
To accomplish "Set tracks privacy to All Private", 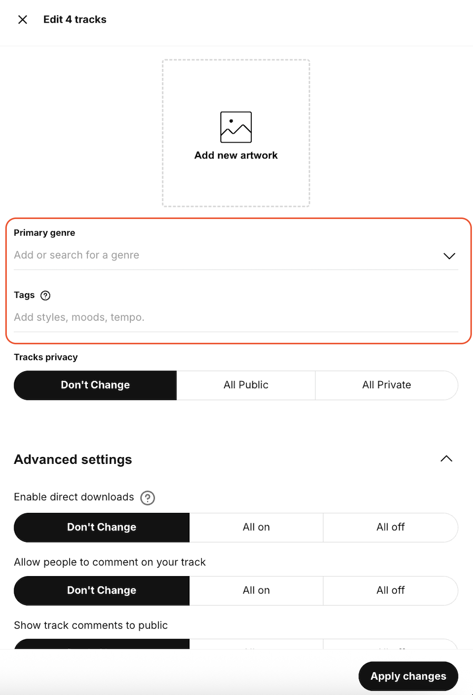I will (x=386, y=385).
